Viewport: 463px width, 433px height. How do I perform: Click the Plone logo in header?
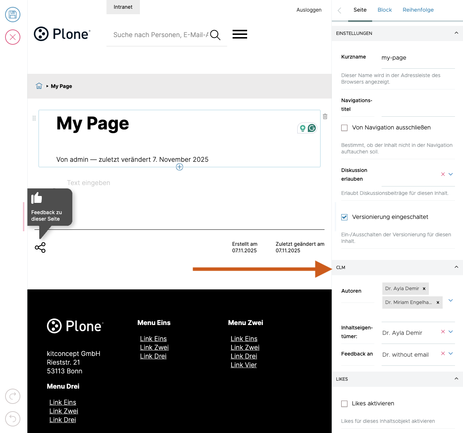point(62,34)
